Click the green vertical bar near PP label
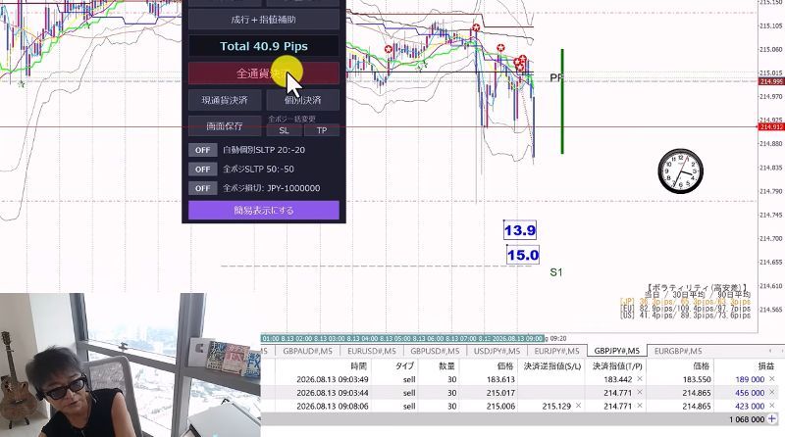The image size is (785, 437). coord(562,101)
